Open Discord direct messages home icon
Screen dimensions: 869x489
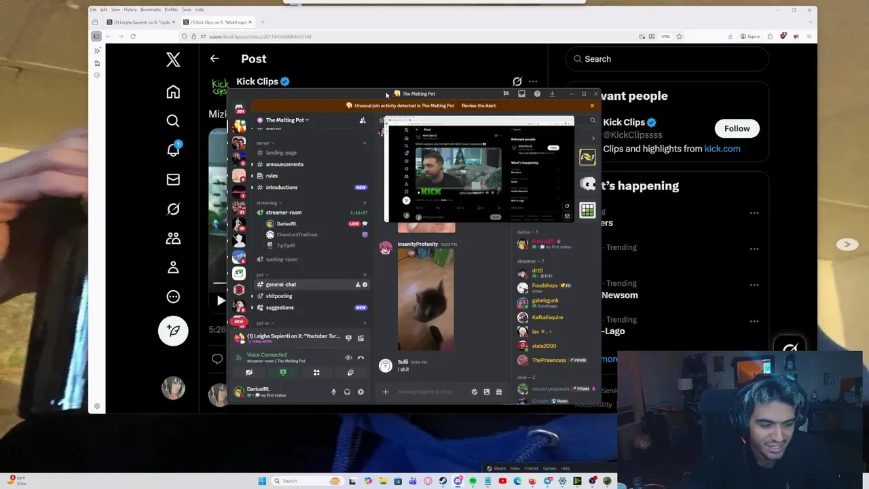(239, 109)
